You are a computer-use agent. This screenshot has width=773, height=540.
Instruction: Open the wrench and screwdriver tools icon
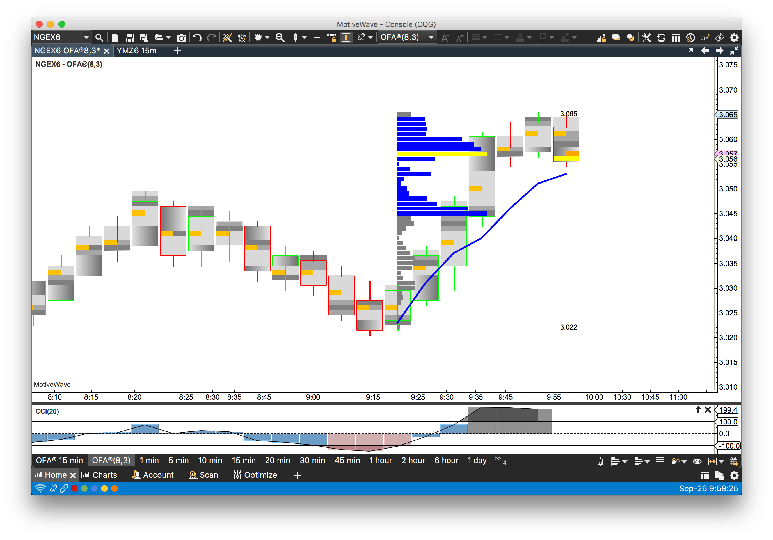coord(646,37)
